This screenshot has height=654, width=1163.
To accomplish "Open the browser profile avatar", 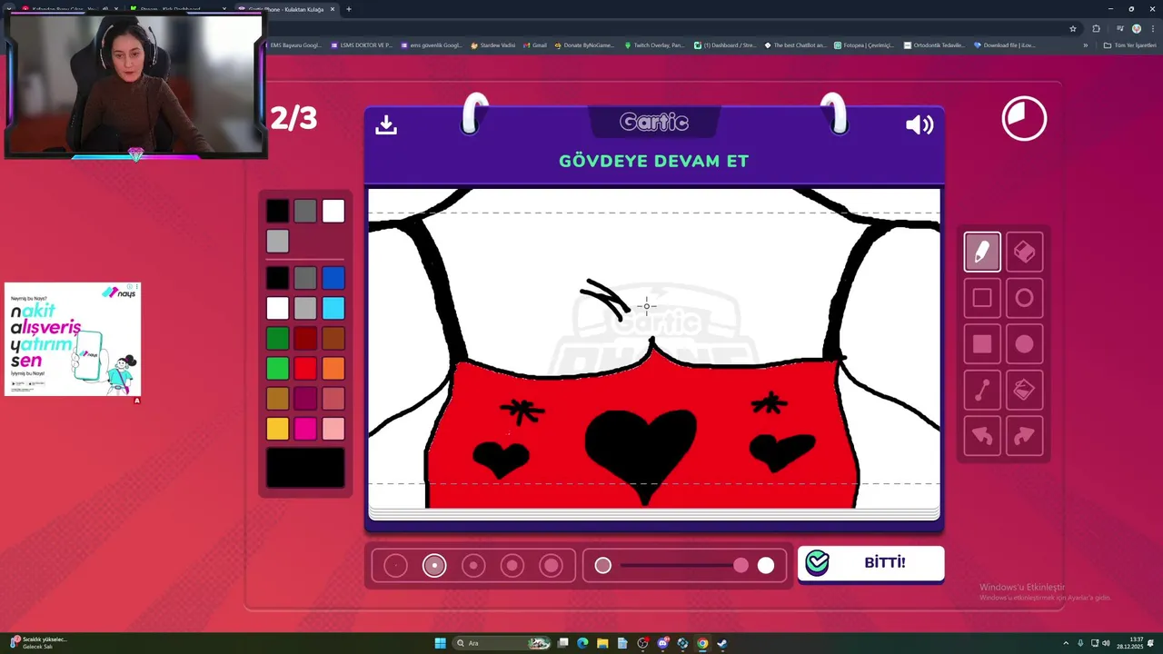I will coord(1136,28).
